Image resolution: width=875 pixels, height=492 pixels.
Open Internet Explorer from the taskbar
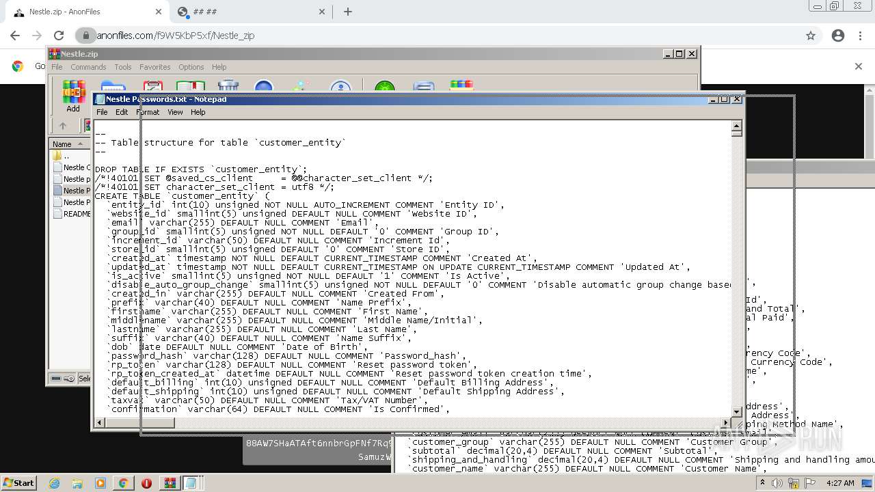coord(54,483)
